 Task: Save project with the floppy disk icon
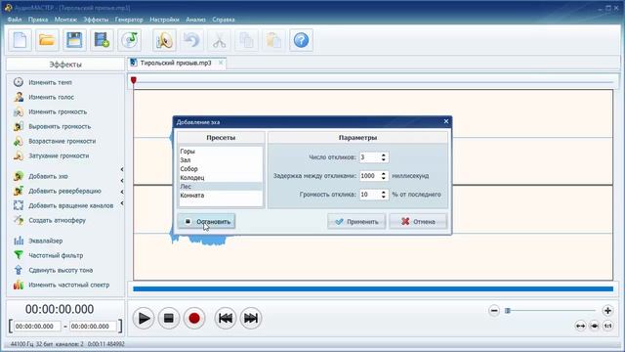pyautogui.click(x=74, y=40)
